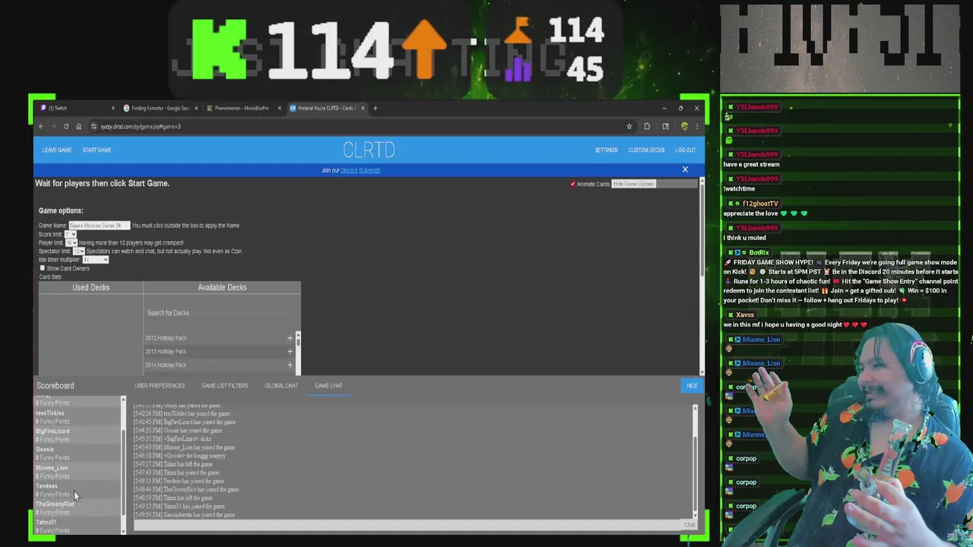Screen dimensions: 973x547
Task: Open the Chrome three-dot menu
Action: (x=696, y=127)
